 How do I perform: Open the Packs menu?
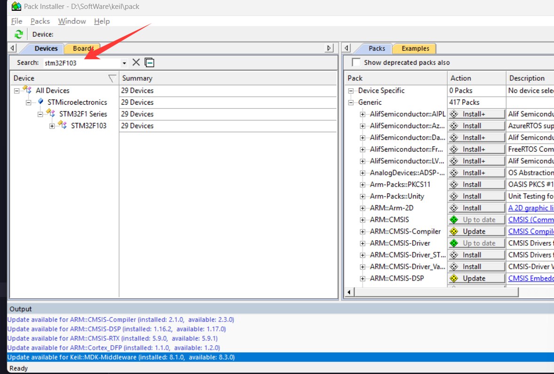(40, 21)
